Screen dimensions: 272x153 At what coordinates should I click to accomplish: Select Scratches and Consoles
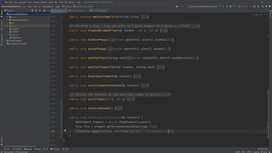click(17, 44)
